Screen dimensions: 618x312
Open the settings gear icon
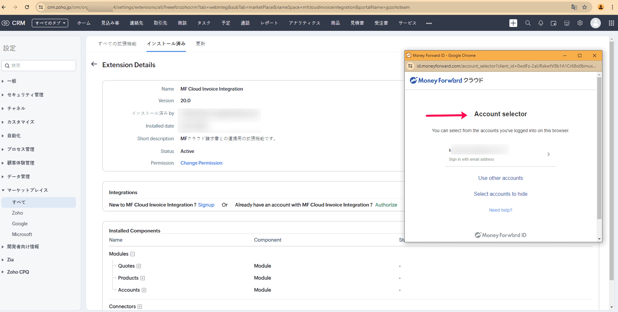click(580, 23)
